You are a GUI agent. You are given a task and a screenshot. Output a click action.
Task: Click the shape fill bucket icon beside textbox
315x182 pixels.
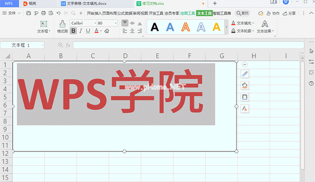coord(245,85)
